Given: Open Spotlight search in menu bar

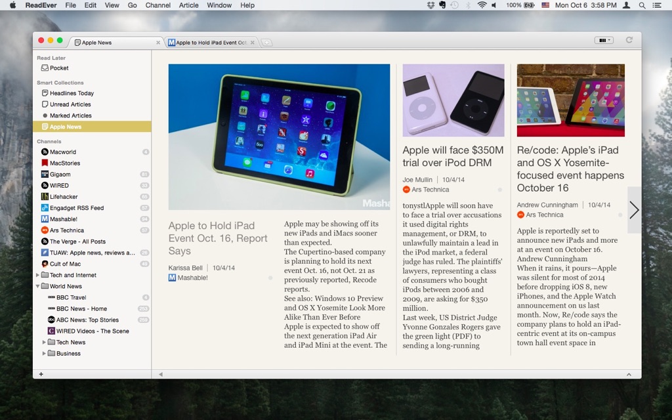Looking at the screenshot, I should coord(642,5).
